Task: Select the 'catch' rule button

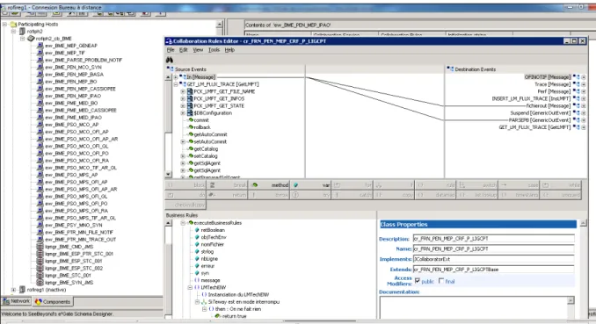Action: [x=352, y=195]
